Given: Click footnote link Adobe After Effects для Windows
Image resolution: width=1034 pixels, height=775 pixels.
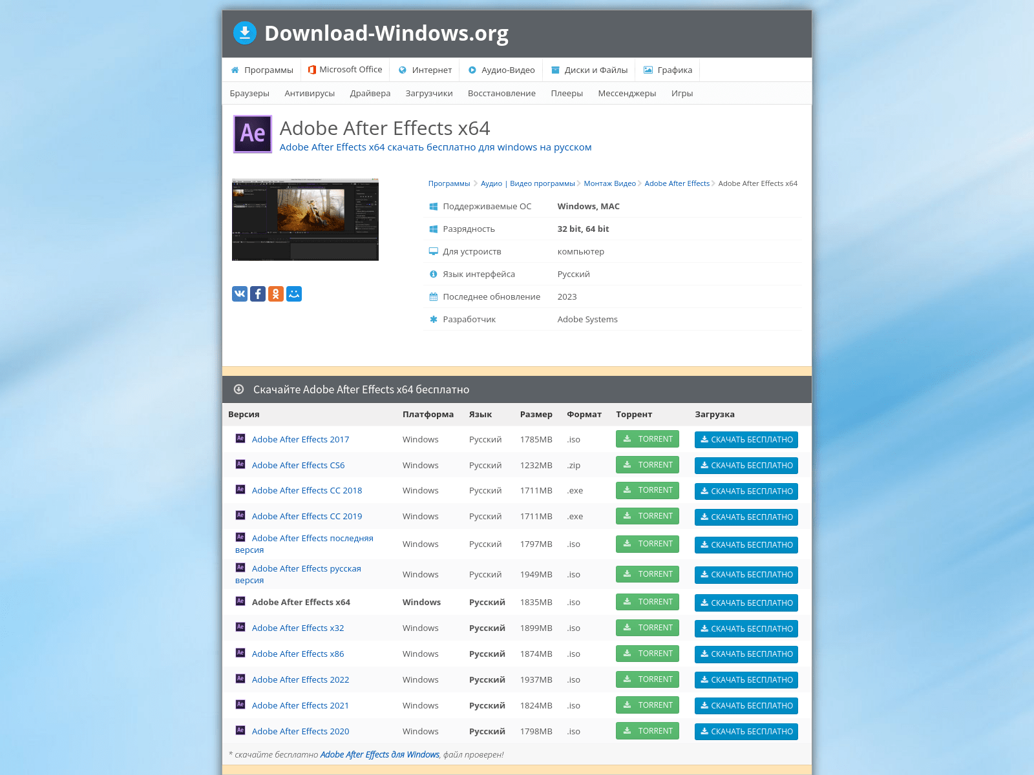Looking at the screenshot, I should pyautogui.click(x=380, y=754).
